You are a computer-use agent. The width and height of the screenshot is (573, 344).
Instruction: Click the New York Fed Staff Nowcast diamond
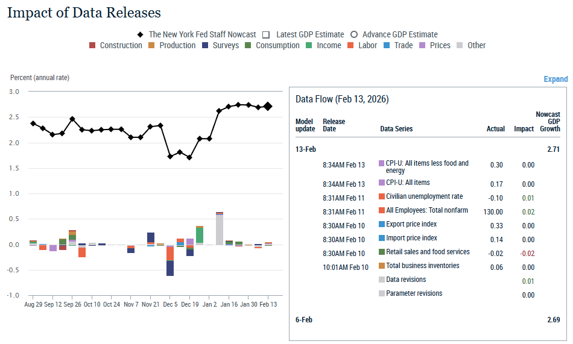click(x=141, y=34)
